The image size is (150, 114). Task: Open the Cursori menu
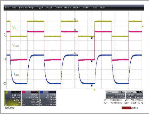58,7
